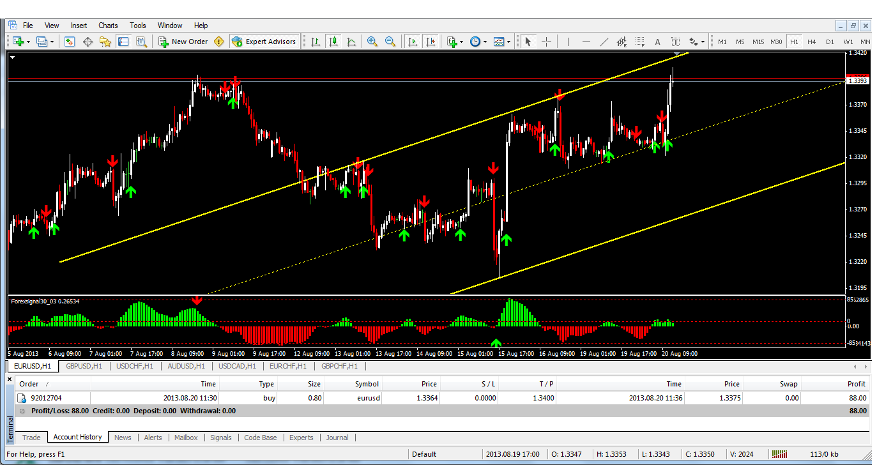Zoom in on the chart

[x=372, y=42]
